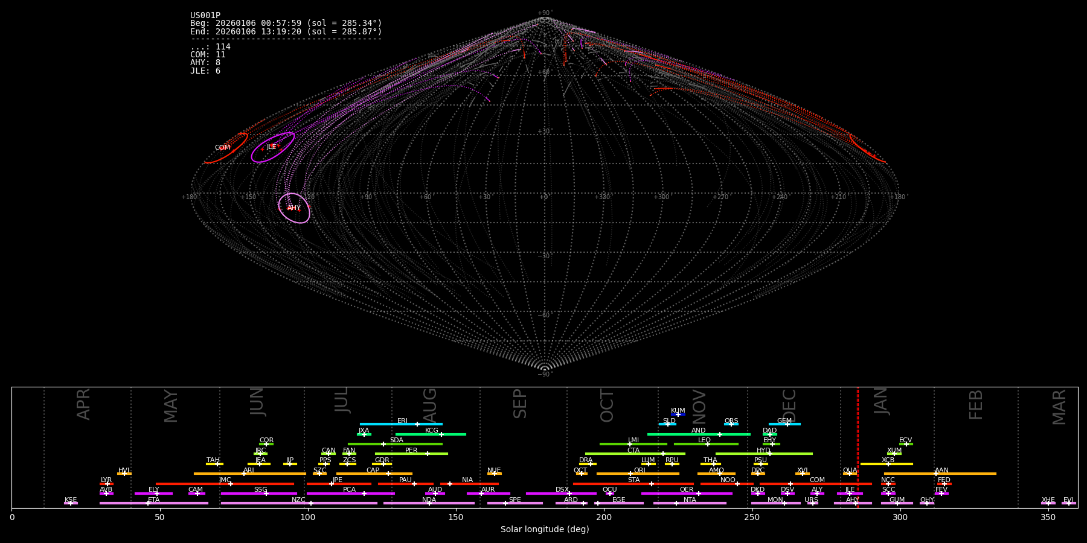Click the US001P station name text
1087x543 pixels.
205,16
